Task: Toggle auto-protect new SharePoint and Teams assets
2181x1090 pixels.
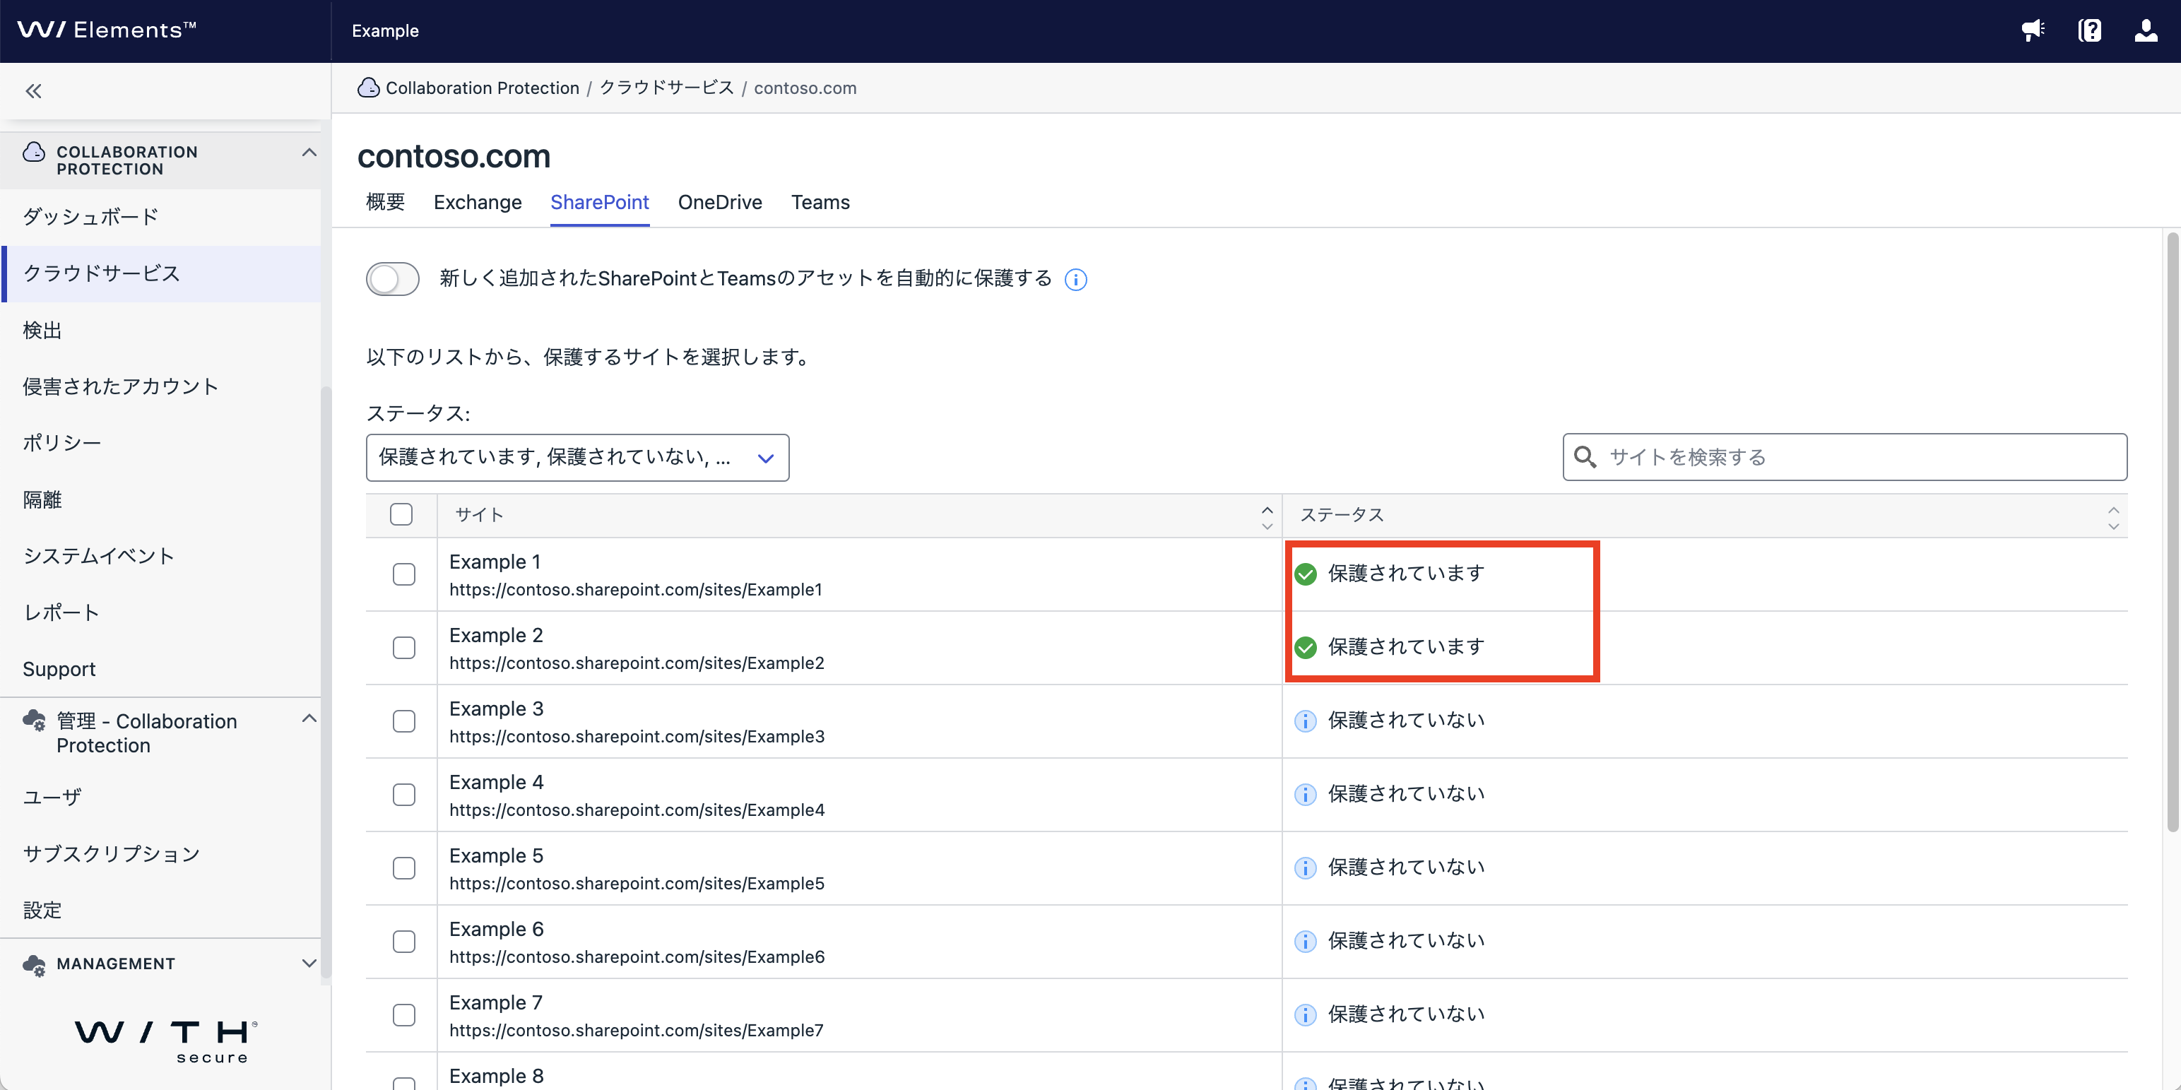Action: 393,278
